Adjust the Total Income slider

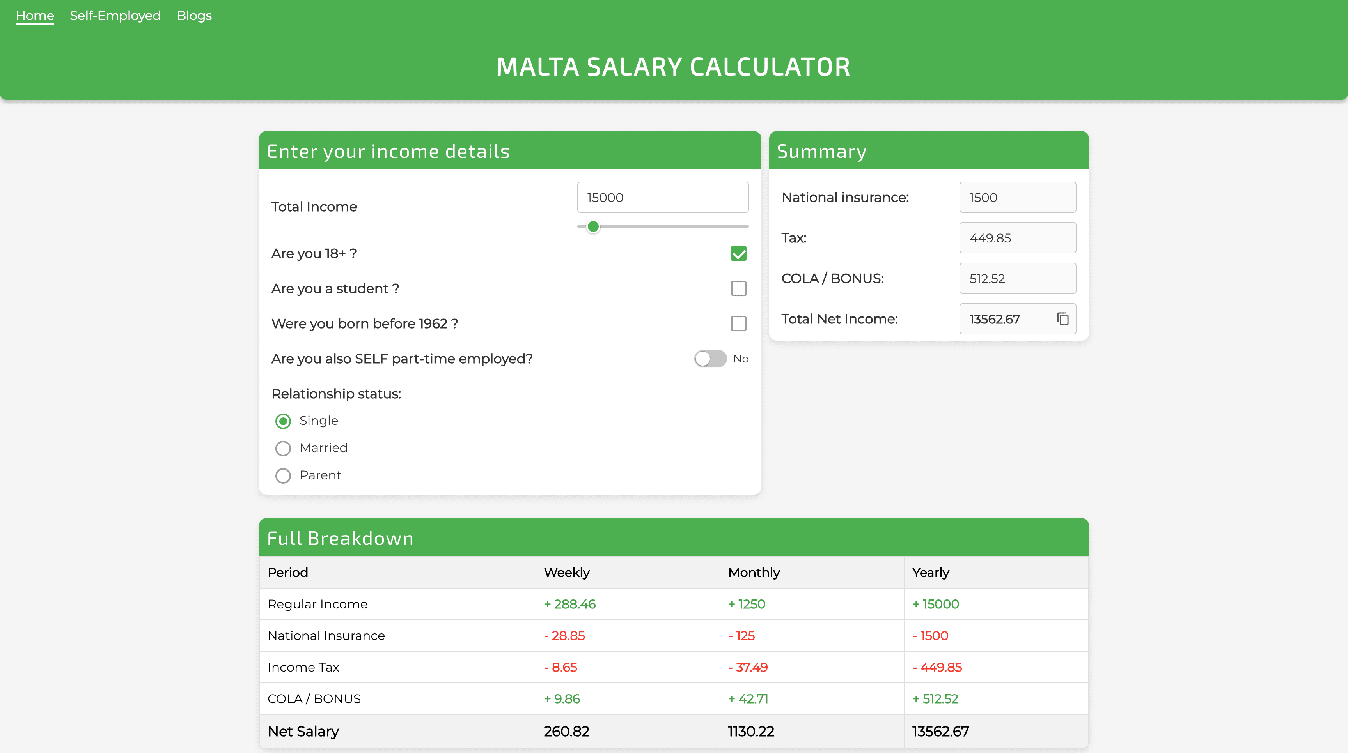point(593,226)
